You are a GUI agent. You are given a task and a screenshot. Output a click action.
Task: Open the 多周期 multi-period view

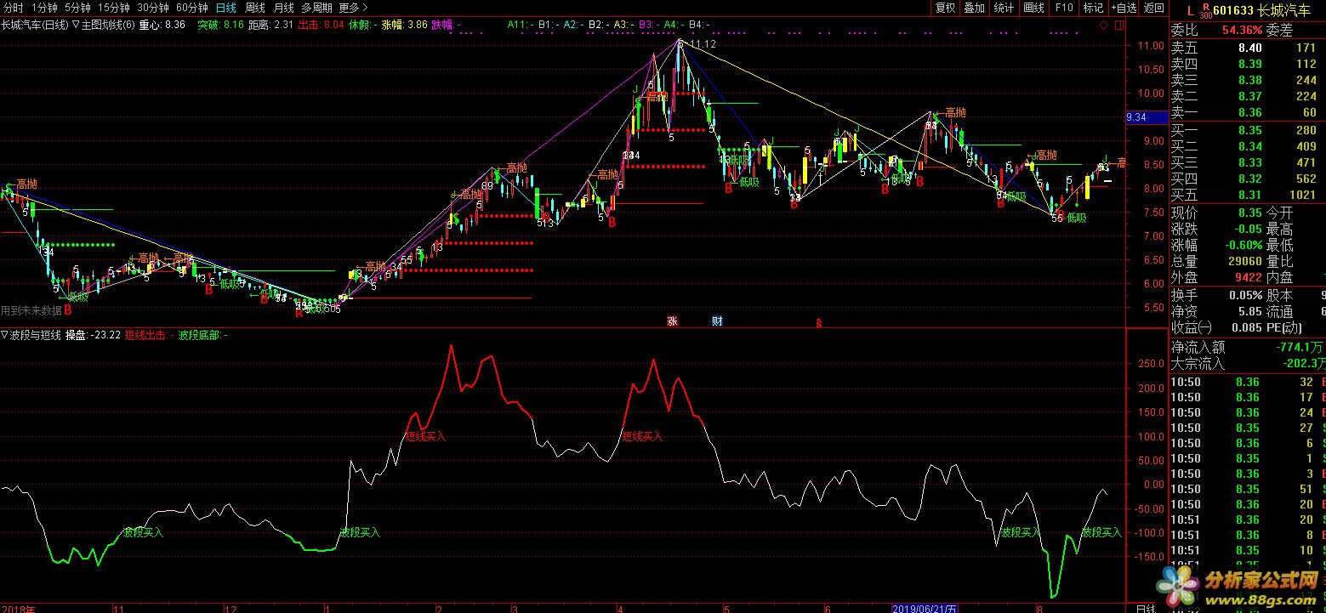(x=316, y=8)
